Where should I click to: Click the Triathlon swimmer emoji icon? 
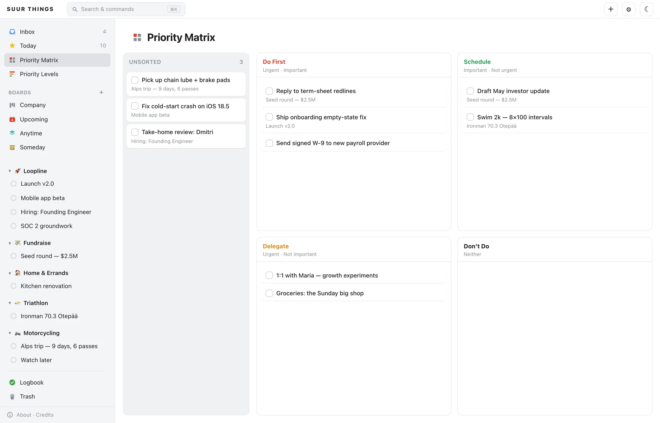pos(18,303)
